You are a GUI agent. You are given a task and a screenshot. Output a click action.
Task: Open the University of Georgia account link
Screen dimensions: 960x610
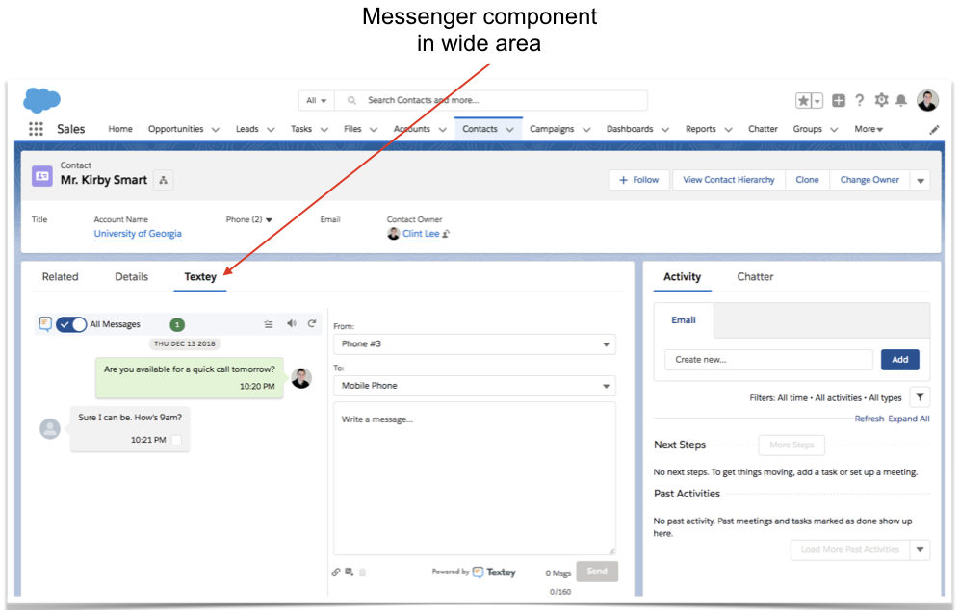point(138,234)
